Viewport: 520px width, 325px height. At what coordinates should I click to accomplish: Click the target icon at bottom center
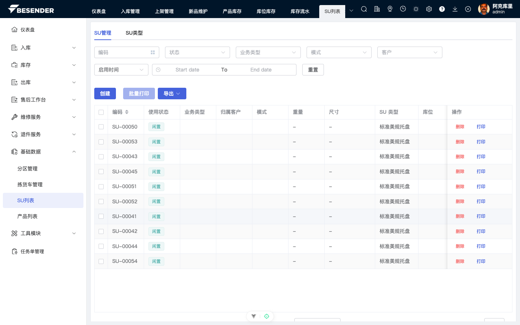pos(266,316)
